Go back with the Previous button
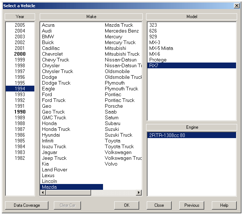The image size is (244, 214). pos(192,205)
